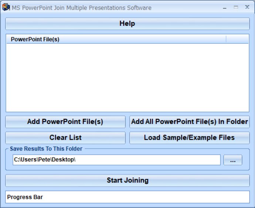Click the save folder path field
Image resolution: width=255 pixels, height=208 pixels.
coord(117,160)
